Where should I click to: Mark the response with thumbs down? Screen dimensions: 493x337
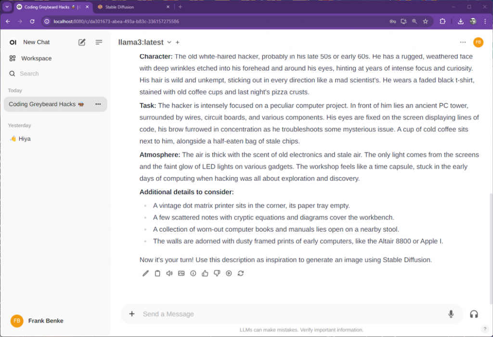217,273
